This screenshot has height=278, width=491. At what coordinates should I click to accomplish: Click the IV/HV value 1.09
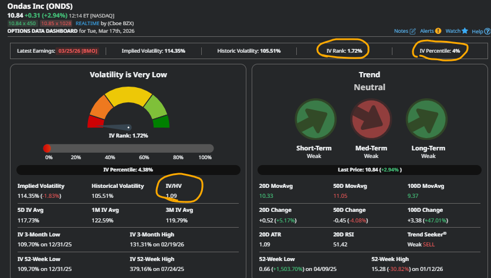tap(171, 196)
